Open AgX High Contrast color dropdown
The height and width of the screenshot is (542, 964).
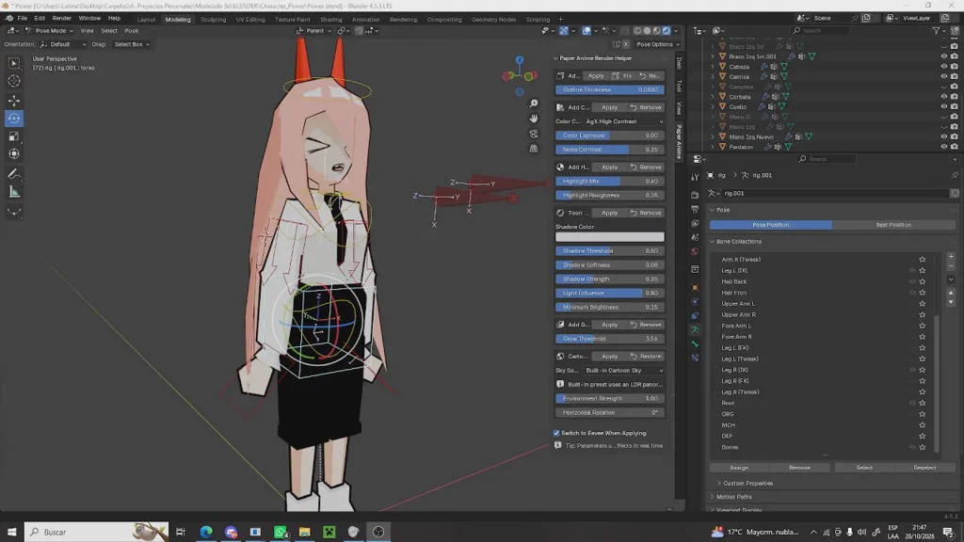tap(624, 121)
